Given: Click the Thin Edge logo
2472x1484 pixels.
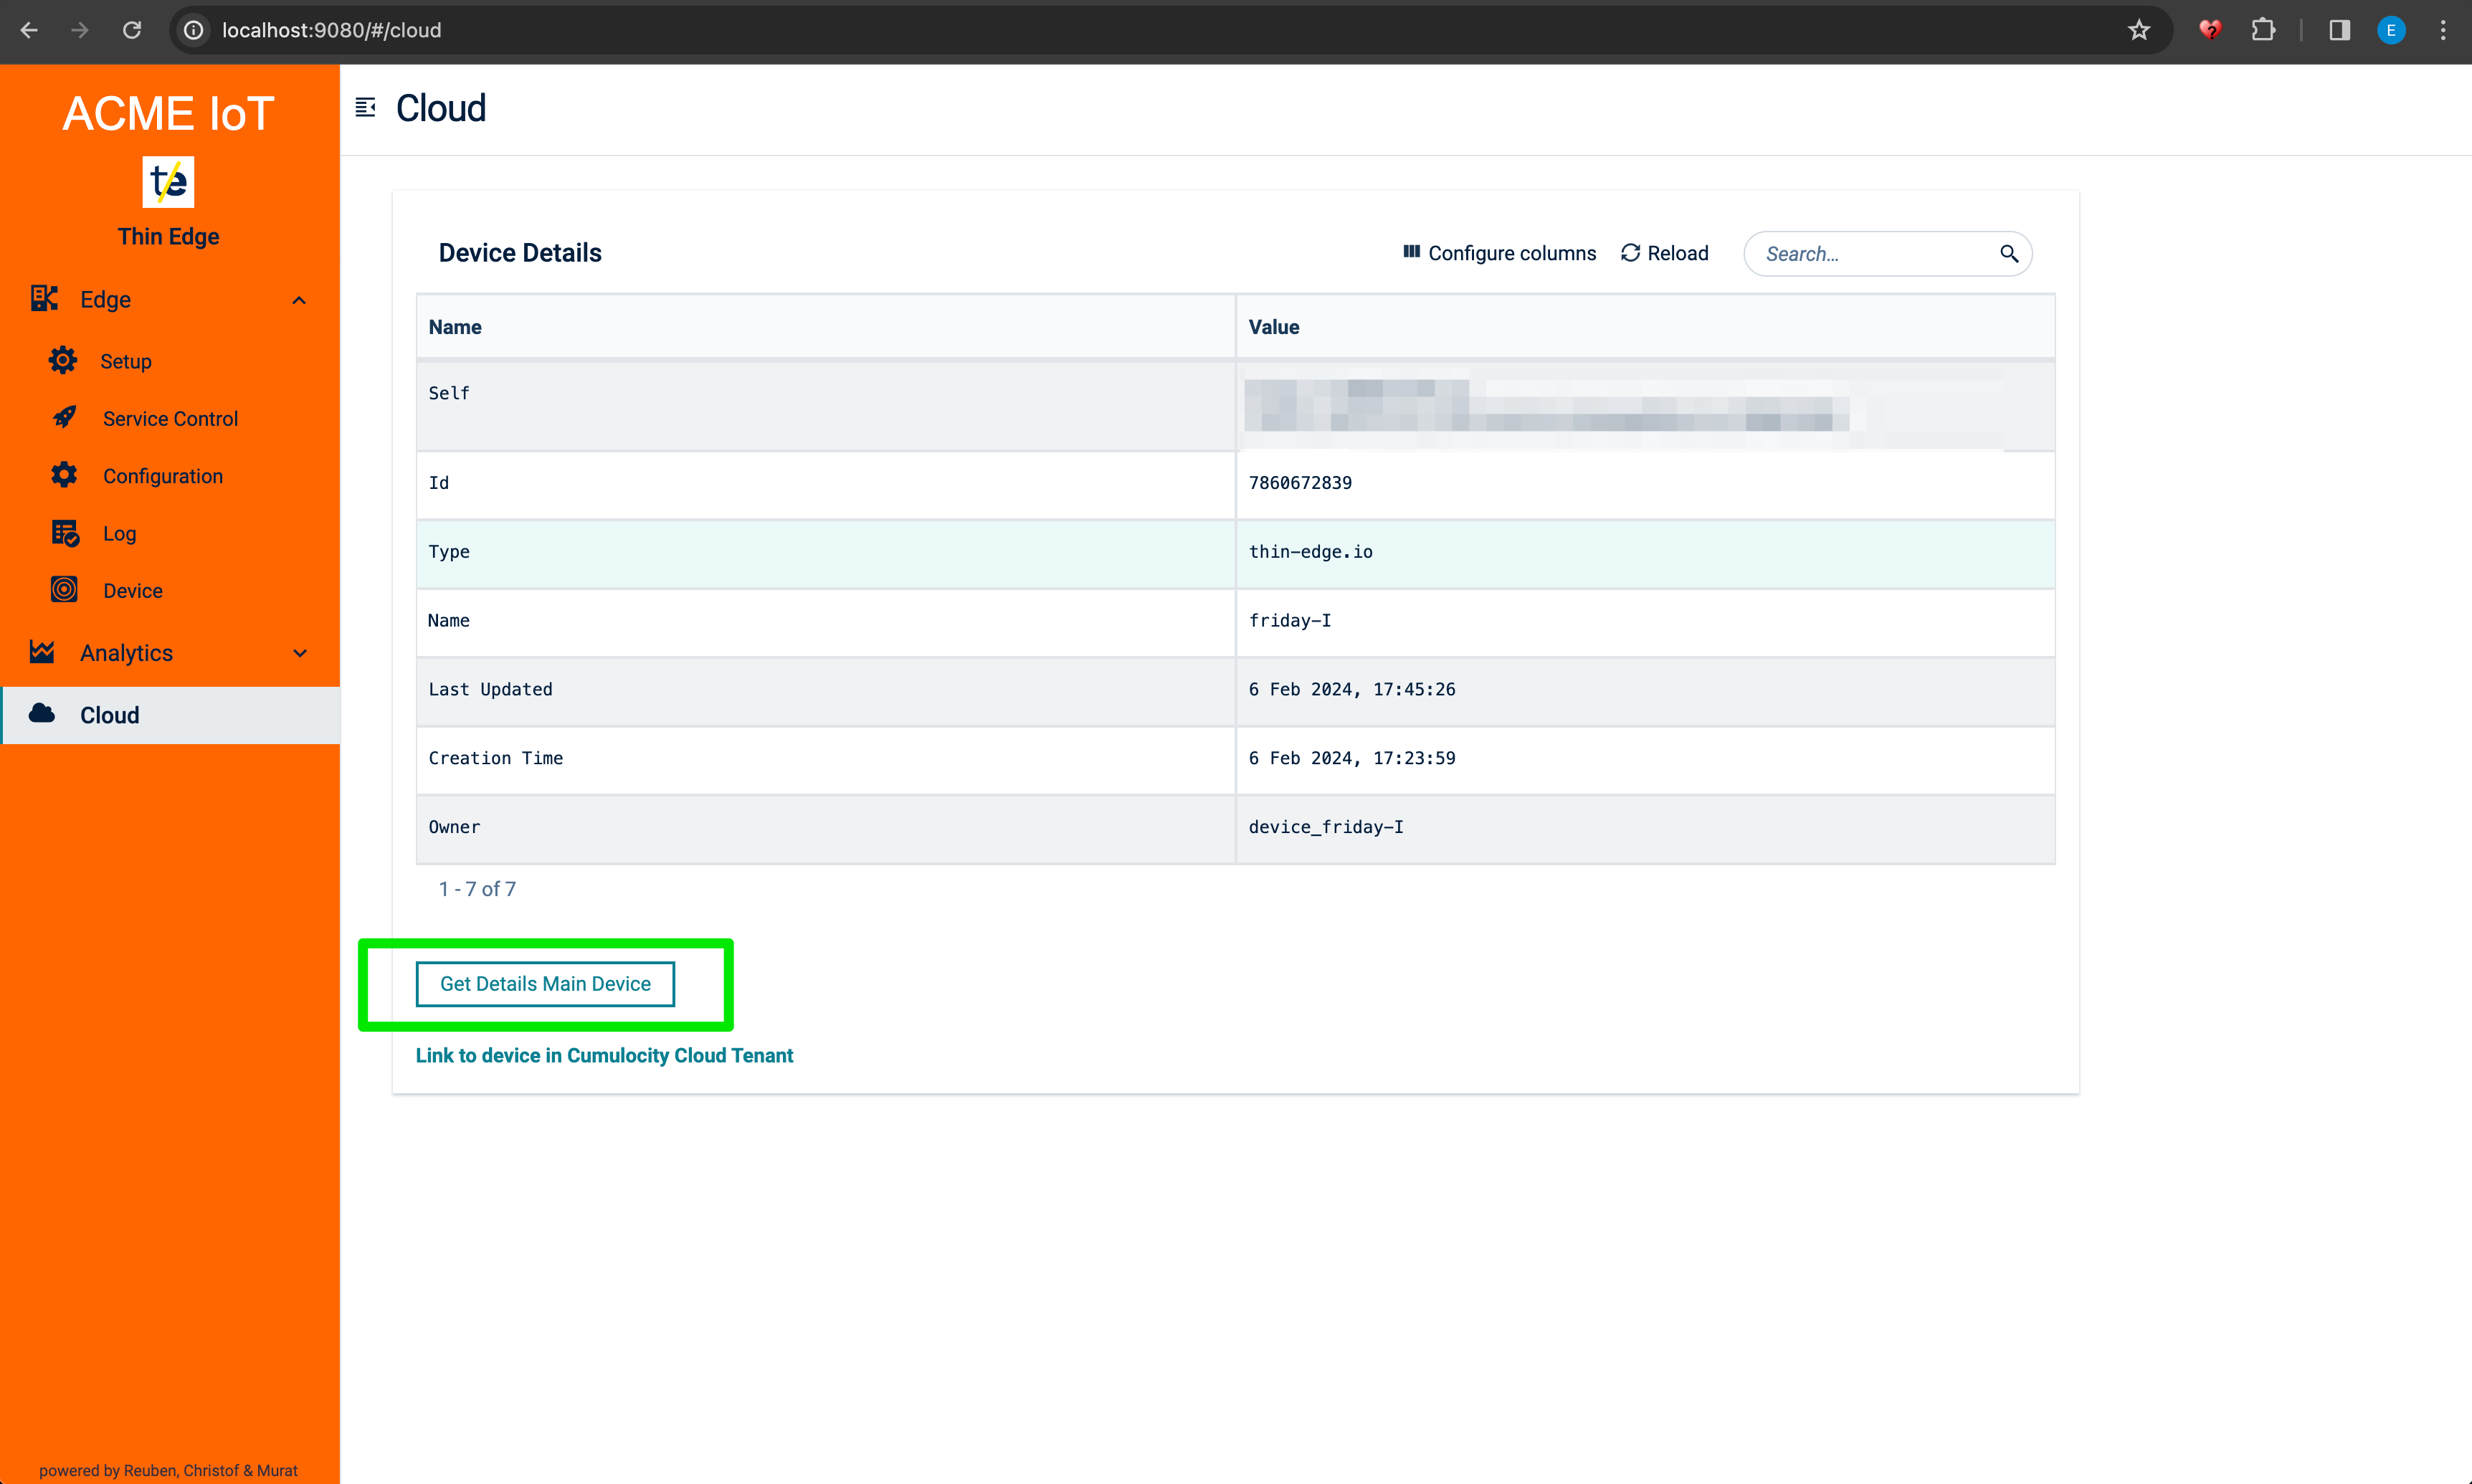Looking at the screenshot, I should click(x=168, y=182).
